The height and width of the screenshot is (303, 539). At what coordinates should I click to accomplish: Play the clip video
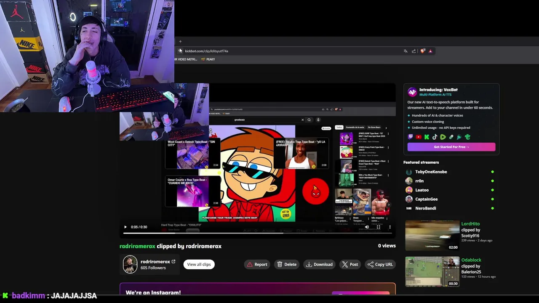coord(125,227)
